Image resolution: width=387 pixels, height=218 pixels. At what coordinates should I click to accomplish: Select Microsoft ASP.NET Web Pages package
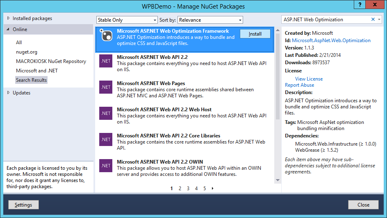point(184,90)
